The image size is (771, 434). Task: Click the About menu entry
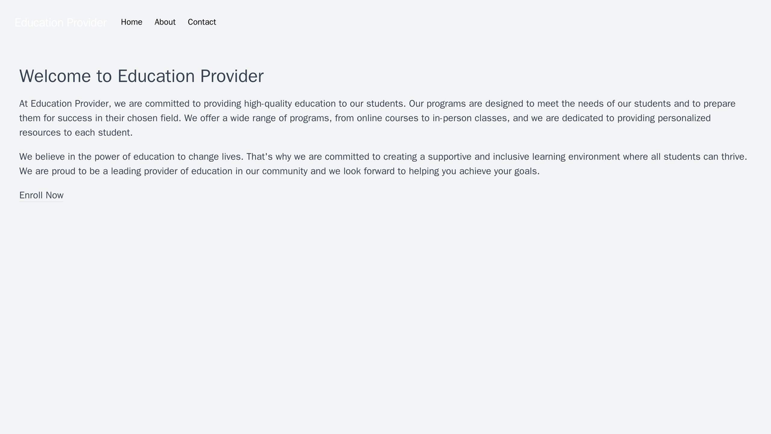point(164,22)
